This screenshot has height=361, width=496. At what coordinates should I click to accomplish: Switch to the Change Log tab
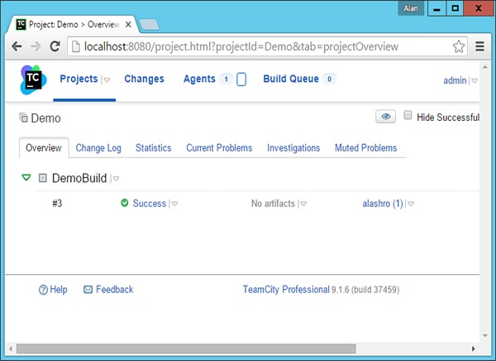coord(98,148)
